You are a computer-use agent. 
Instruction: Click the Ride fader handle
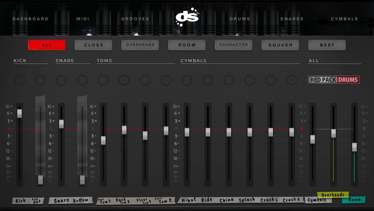pyautogui.click(x=208, y=132)
